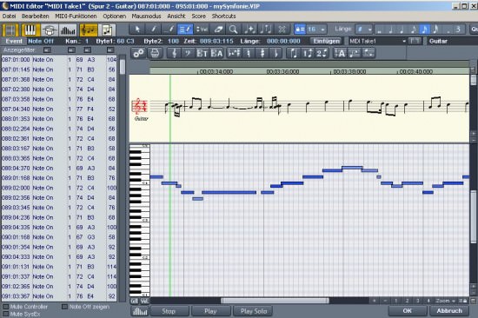
Task: Select the pencil draw tool
Action: 153,30
